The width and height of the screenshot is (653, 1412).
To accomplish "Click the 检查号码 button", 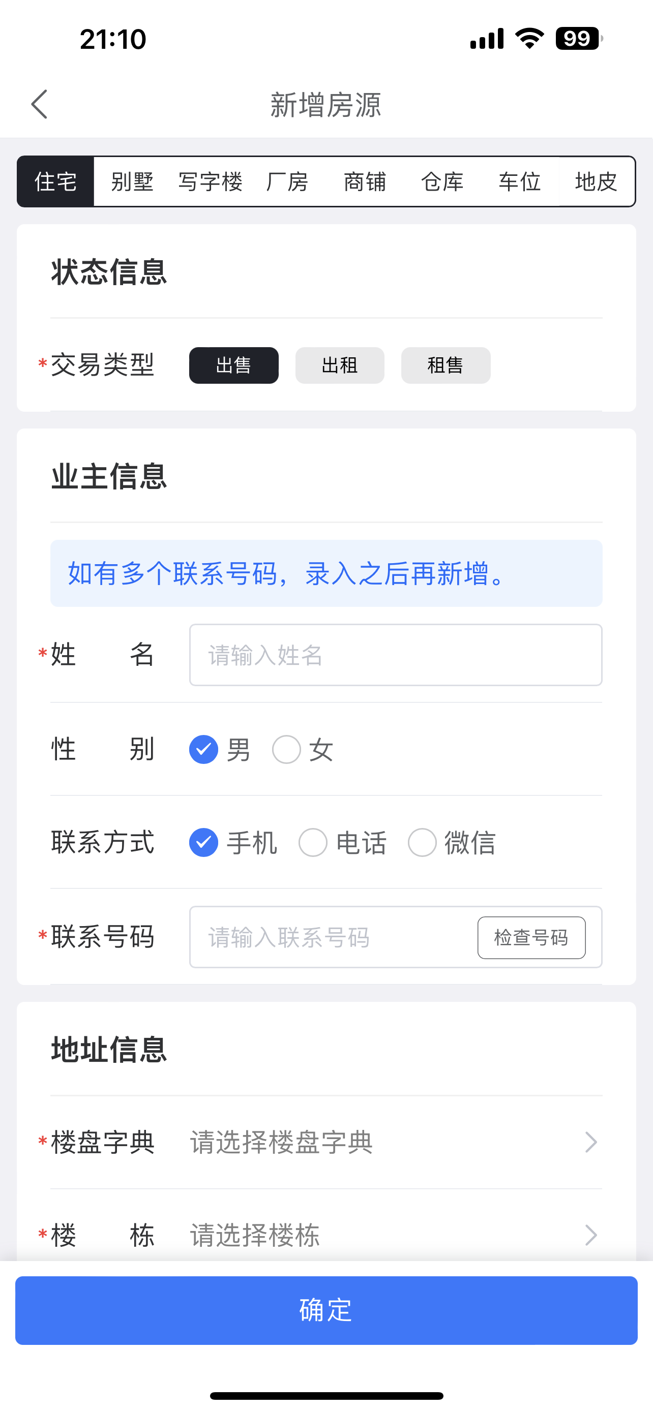I will pyautogui.click(x=531, y=937).
